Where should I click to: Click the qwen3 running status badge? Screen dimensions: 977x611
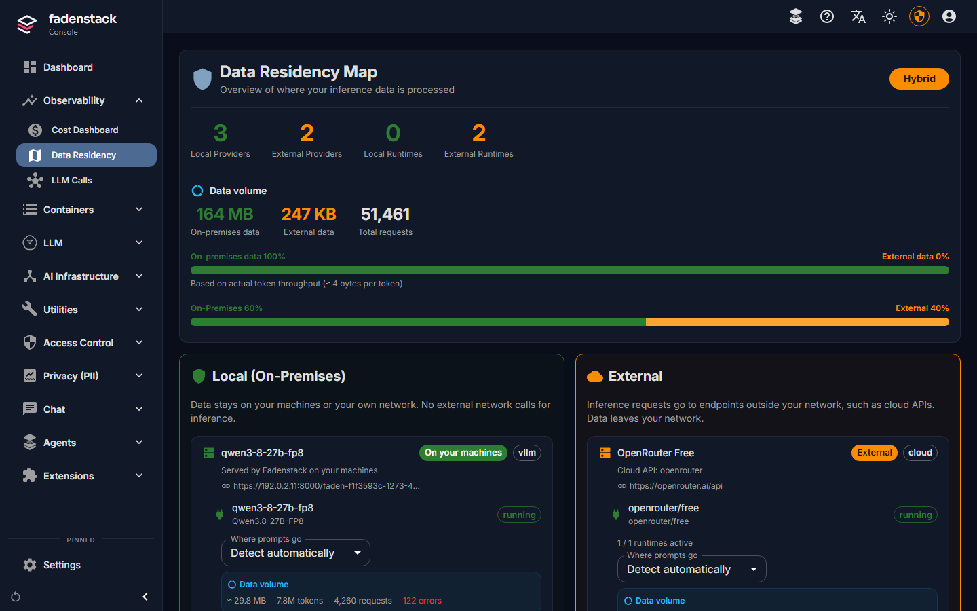pos(519,515)
